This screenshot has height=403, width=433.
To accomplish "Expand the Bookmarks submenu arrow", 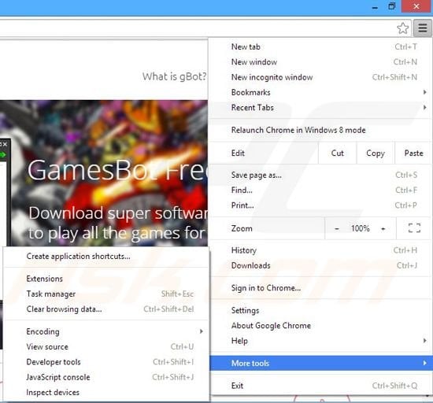I will [x=424, y=92].
